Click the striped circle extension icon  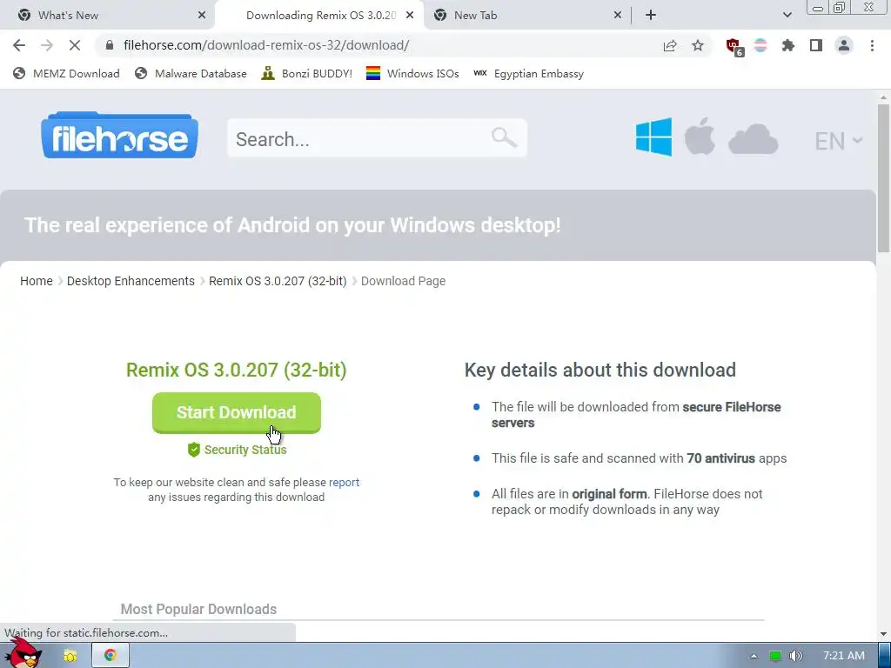click(x=760, y=45)
